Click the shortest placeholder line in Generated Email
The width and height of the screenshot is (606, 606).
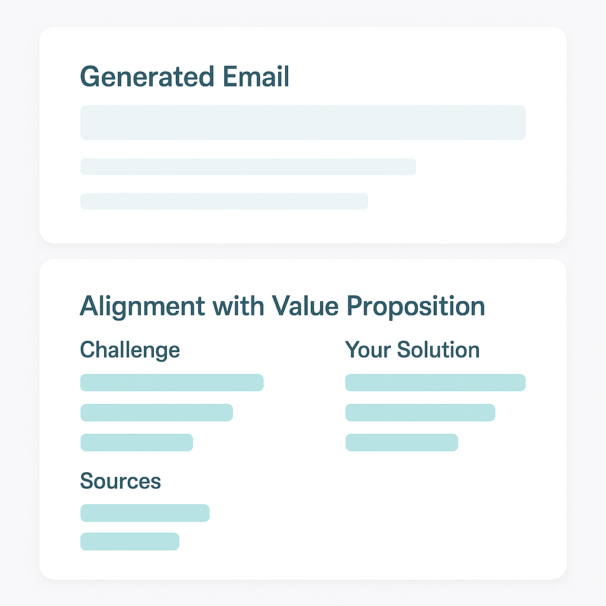click(224, 201)
